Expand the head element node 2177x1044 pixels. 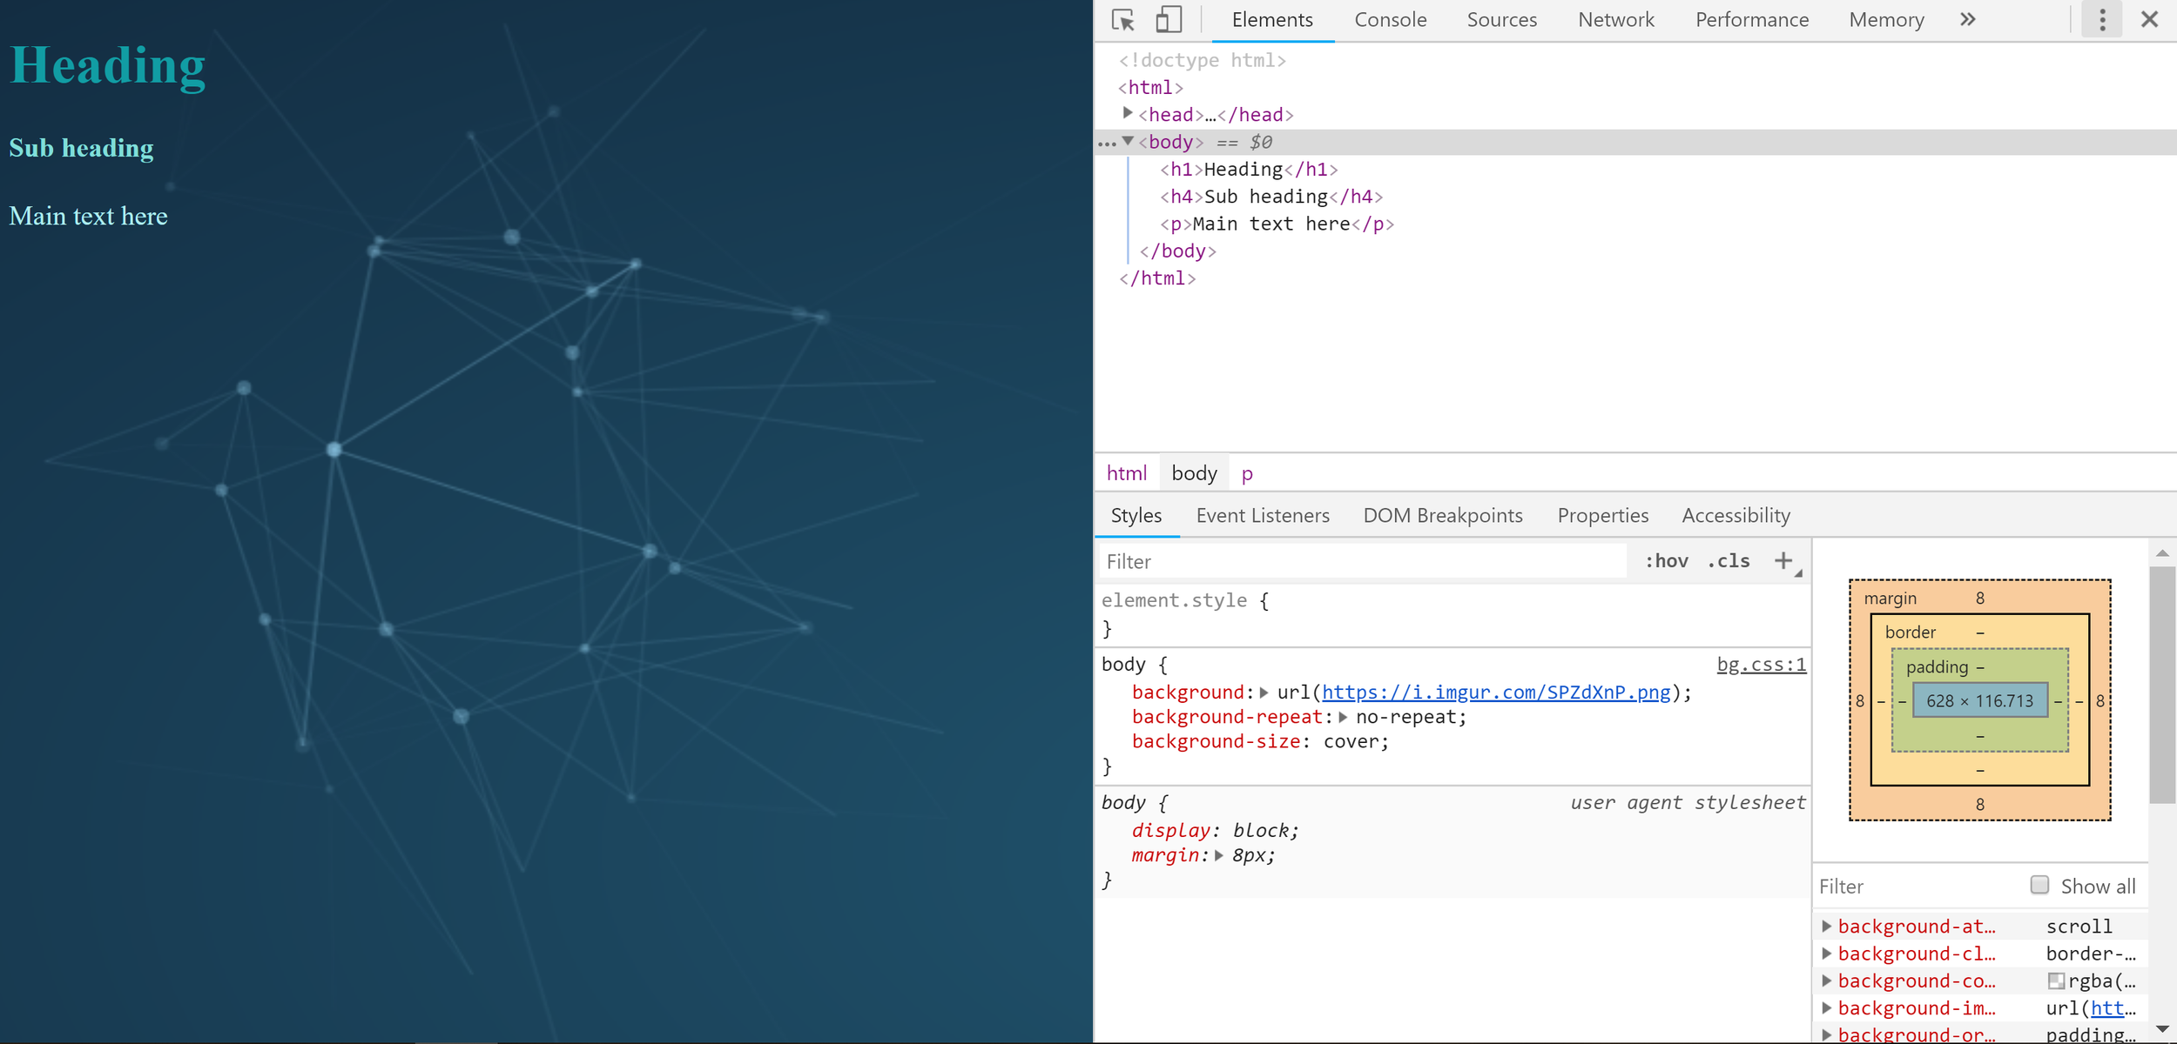click(1128, 113)
